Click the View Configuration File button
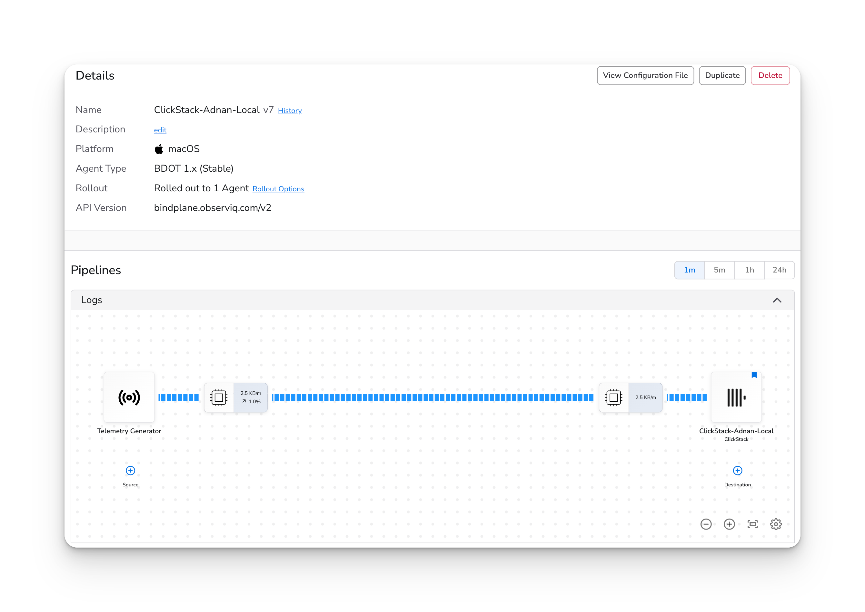Image resolution: width=865 pixels, height=612 pixels. 645,75
